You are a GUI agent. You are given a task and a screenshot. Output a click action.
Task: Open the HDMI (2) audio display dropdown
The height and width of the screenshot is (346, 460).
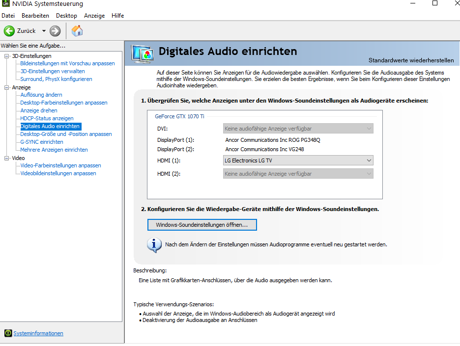(298, 174)
